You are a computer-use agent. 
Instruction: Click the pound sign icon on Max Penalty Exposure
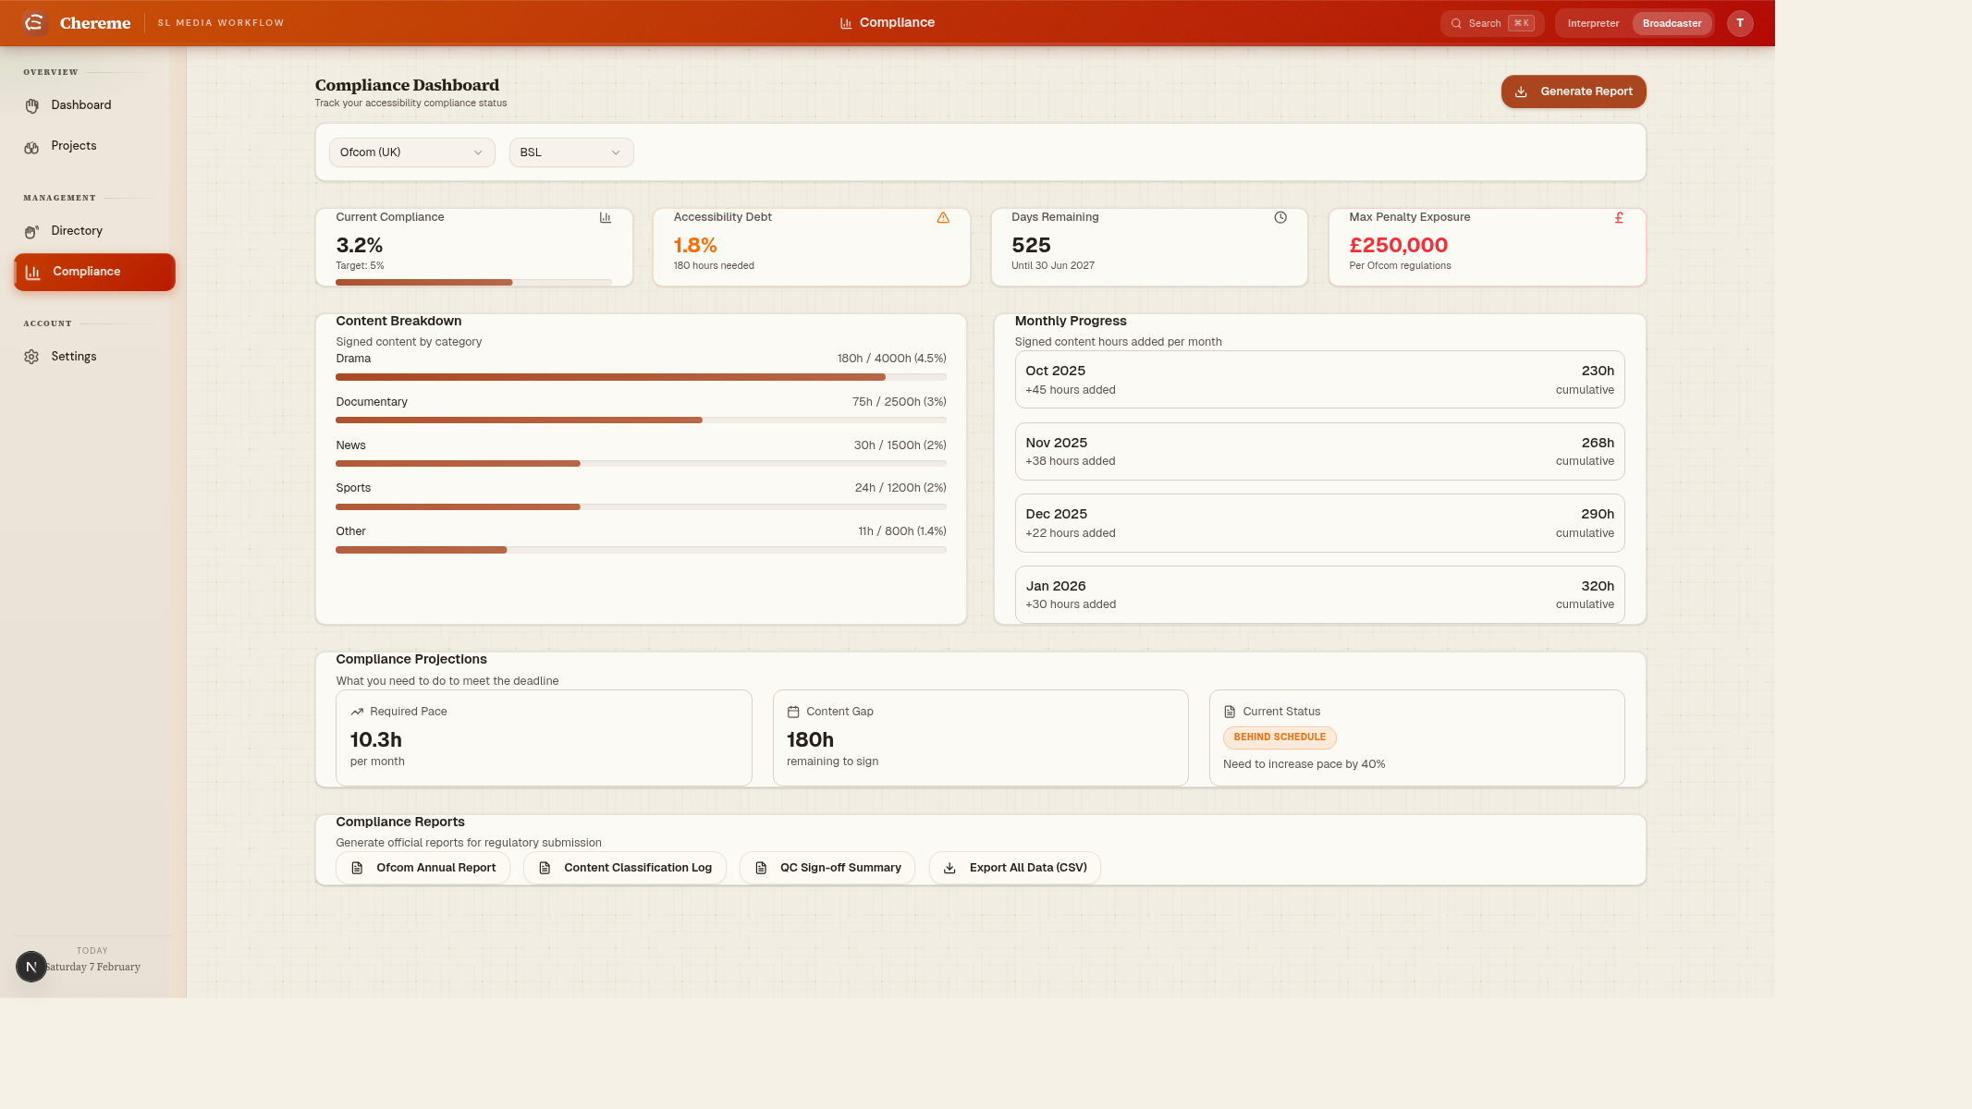pyautogui.click(x=1619, y=217)
